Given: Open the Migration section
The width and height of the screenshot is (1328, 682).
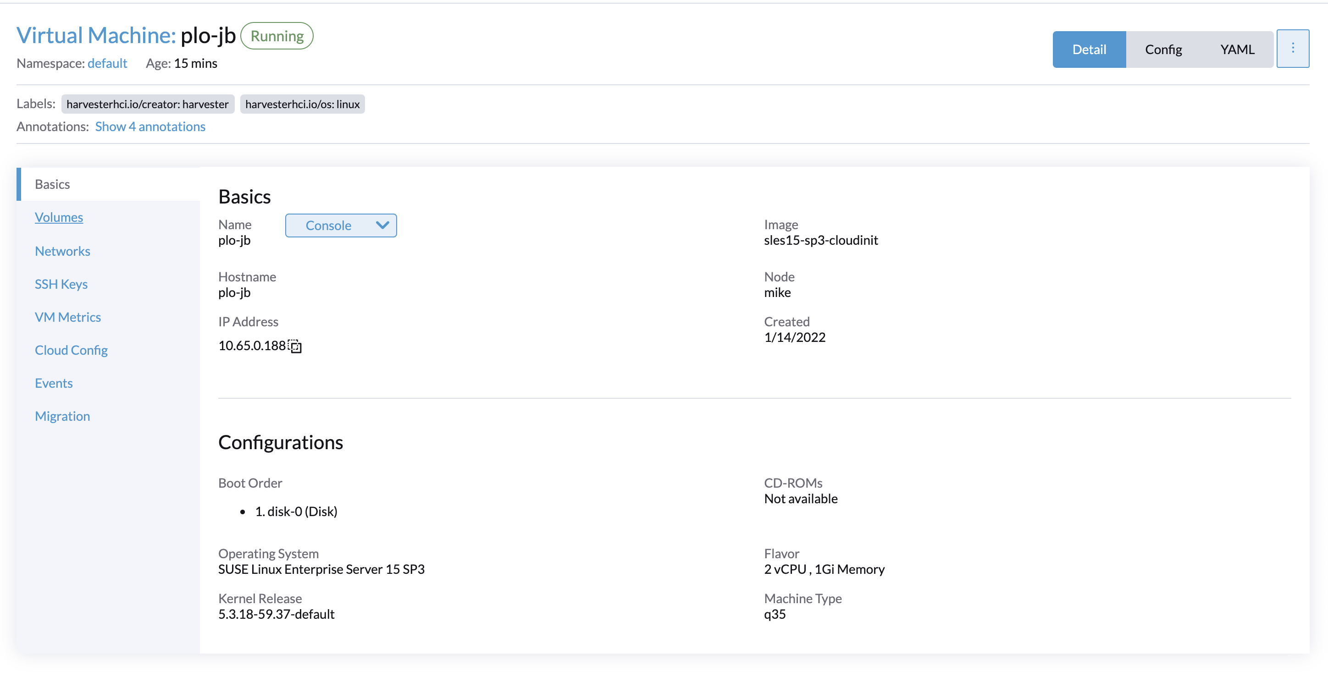Looking at the screenshot, I should tap(62, 416).
